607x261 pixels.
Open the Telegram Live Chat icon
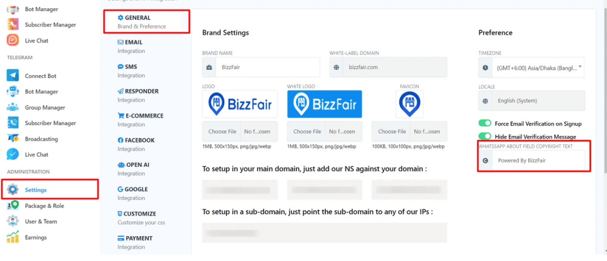(x=13, y=154)
